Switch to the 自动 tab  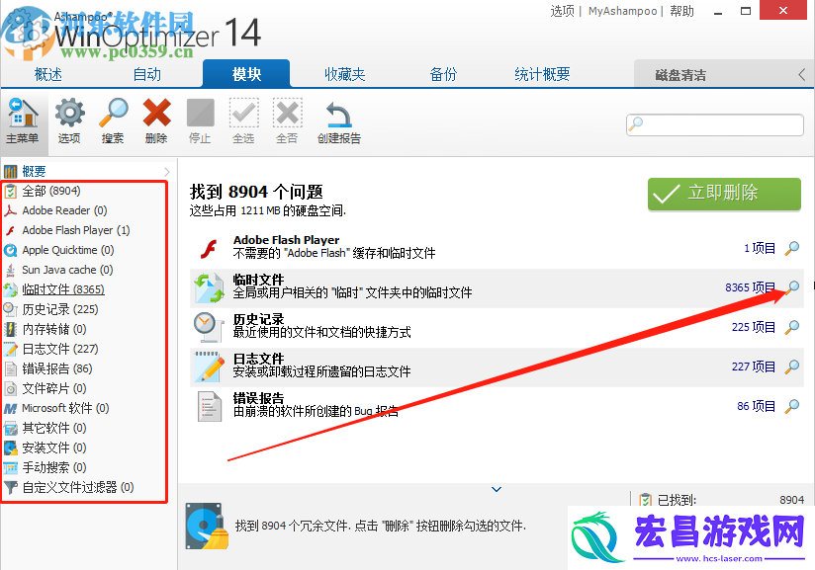tap(147, 74)
